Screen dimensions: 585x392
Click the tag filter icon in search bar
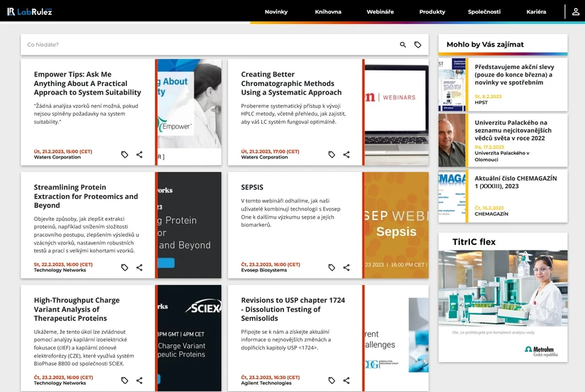[x=418, y=45]
